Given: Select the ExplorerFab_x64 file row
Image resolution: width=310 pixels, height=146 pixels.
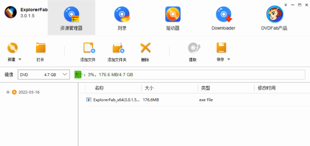Looking at the screenshot, I should tap(198, 100).
